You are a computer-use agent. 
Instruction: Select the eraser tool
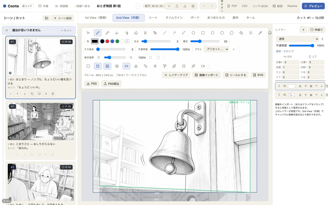[x=136, y=33]
